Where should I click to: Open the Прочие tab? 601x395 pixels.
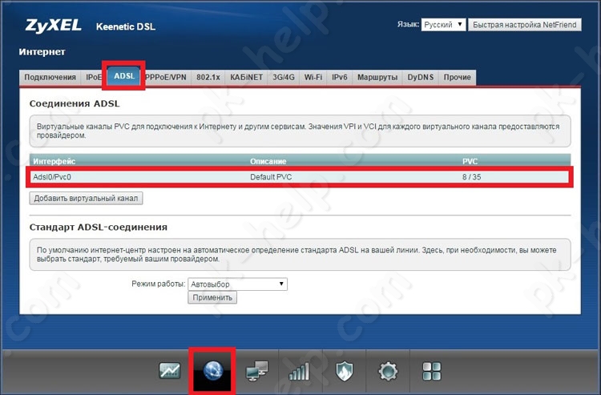(458, 78)
